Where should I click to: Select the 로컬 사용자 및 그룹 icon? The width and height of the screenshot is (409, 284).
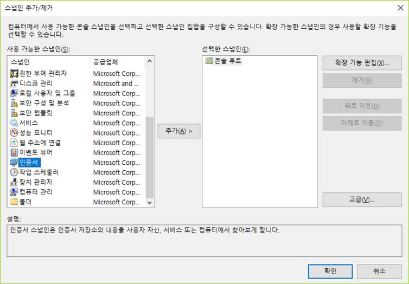[14, 93]
